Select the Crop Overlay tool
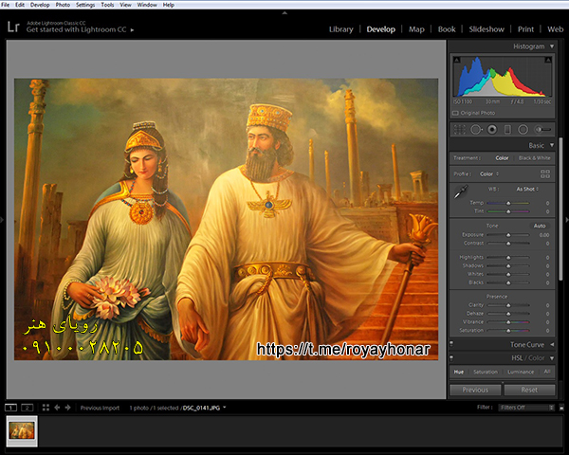Viewport: 569px width, 455px height. pos(460,129)
